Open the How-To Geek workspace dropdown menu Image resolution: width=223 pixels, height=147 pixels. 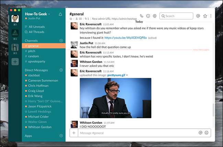(37, 14)
